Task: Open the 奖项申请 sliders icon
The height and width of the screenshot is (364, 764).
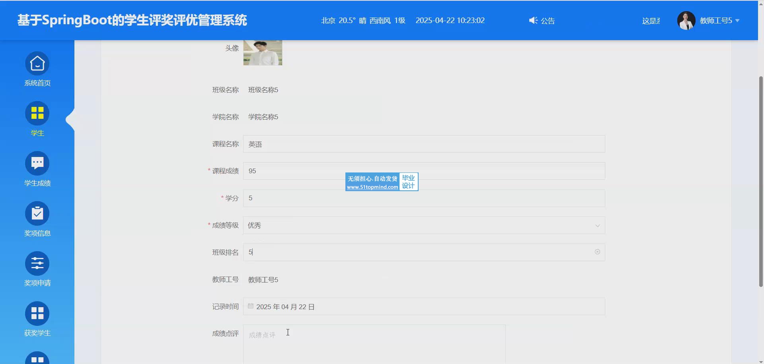Action: pyautogui.click(x=37, y=263)
